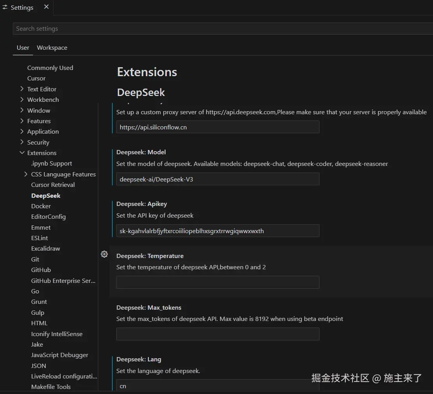The height and width of the screenshot is (394, 433).
Task: Click the Deepseek Apikey input field
Action: tap(218, 231)
